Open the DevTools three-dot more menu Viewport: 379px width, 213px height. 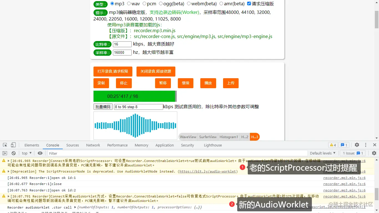click(x=366, y=145)
